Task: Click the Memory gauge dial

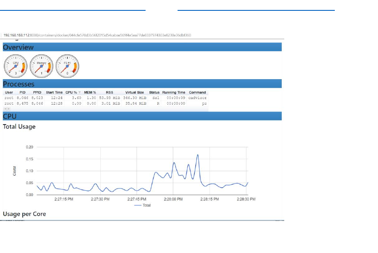Action: [41, 66]
